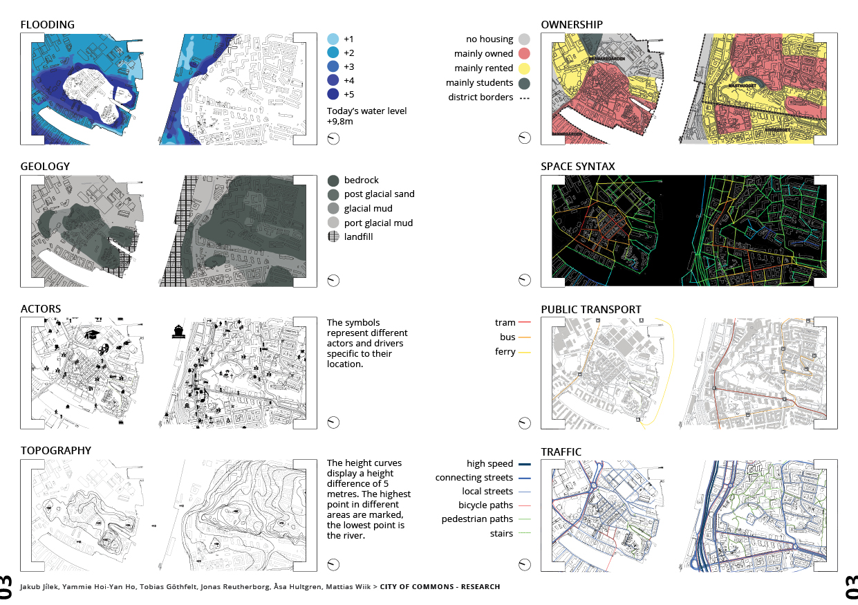
Task: Click the compass left of the Public Transport map
Action: click(525, 422)
